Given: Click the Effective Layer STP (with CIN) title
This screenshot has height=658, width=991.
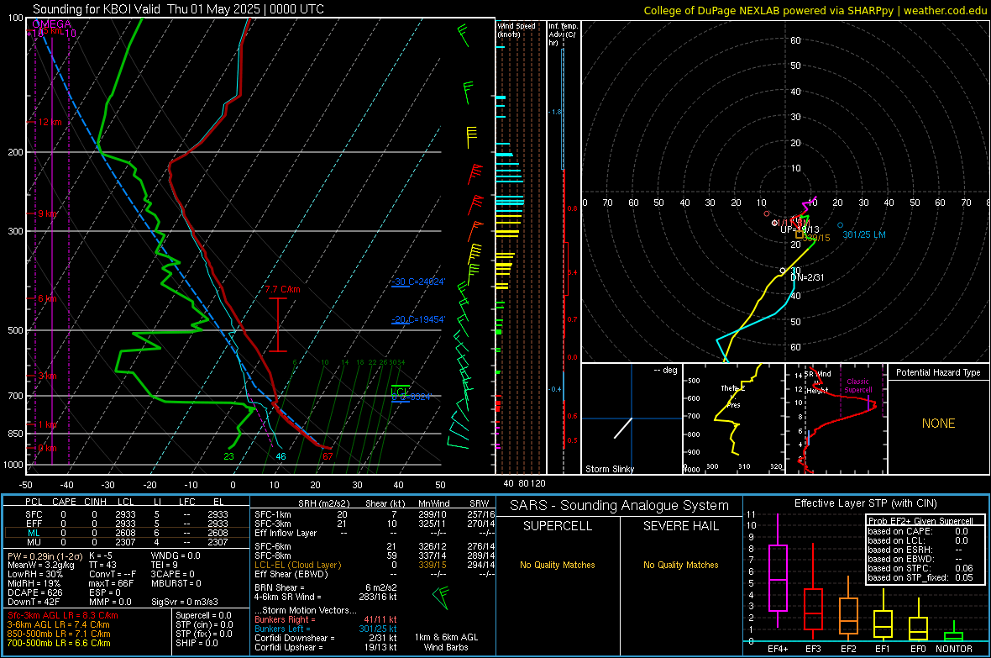Looking at the screenshot, I should click(865, 503).
